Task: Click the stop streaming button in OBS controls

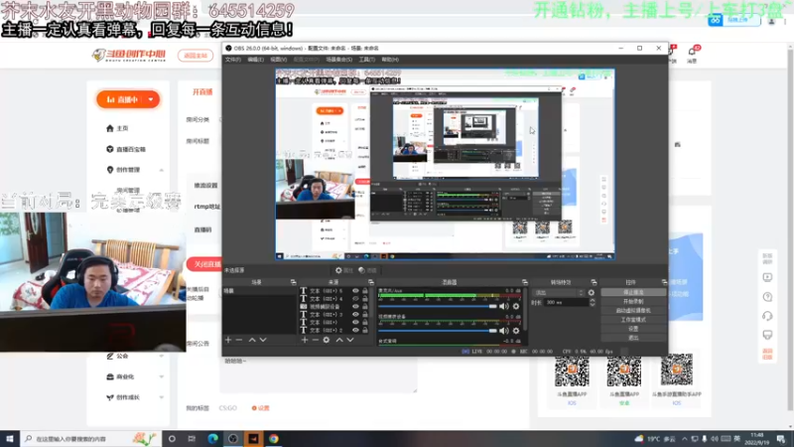Action: pyautogui.click(x=633, y=292)
